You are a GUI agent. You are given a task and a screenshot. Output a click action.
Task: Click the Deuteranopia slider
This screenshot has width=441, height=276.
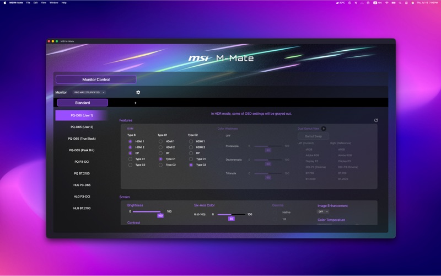(x=268, y=160)
